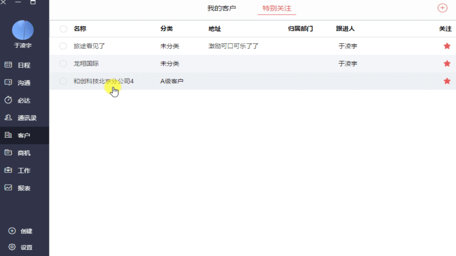
Task: Click the settings gear icon 设置
Action: click(x=12, y=247)
